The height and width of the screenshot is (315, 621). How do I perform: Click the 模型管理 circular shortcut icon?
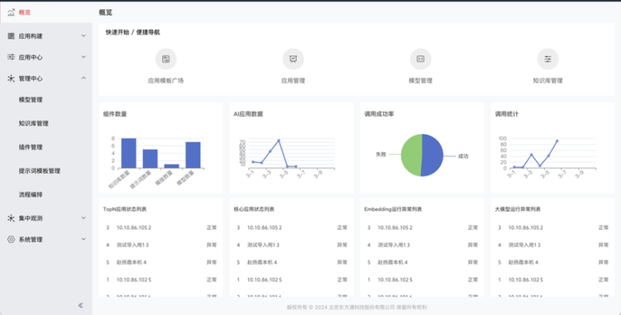[x=420, y=59]
